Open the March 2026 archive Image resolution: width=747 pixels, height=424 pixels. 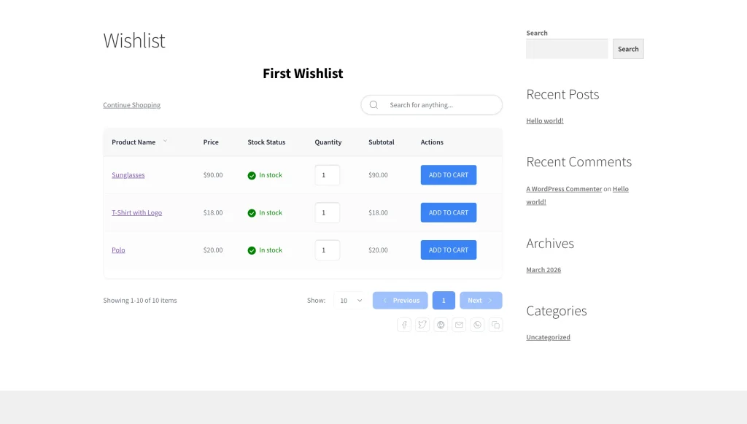point(543,269)
